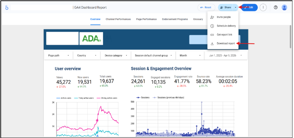Click the Share button
This screenshot has width=294, height=138.
click(x=226, y=8)
